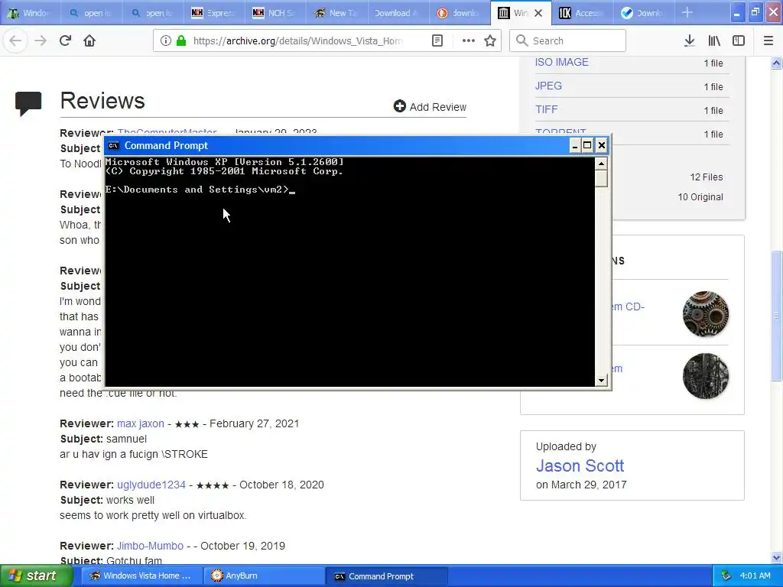This screenshot has height=587, width=783.
Task: Click browser page scrollbar up arrow
Action: [777, 63]
